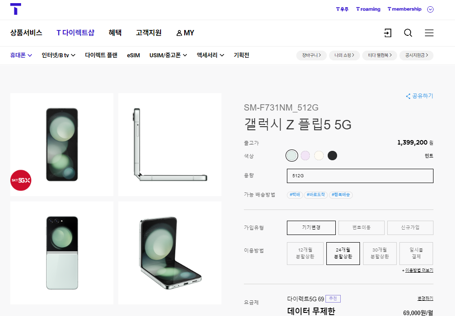The width and height of the screenshot is (455, 316).
Task: Open the 공시지원금 shortcut
Action: [416, 56]
